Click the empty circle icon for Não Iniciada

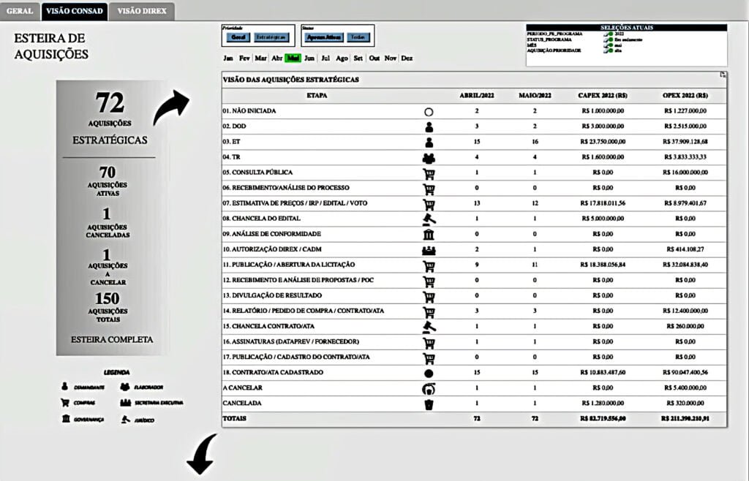coord(429,111)
